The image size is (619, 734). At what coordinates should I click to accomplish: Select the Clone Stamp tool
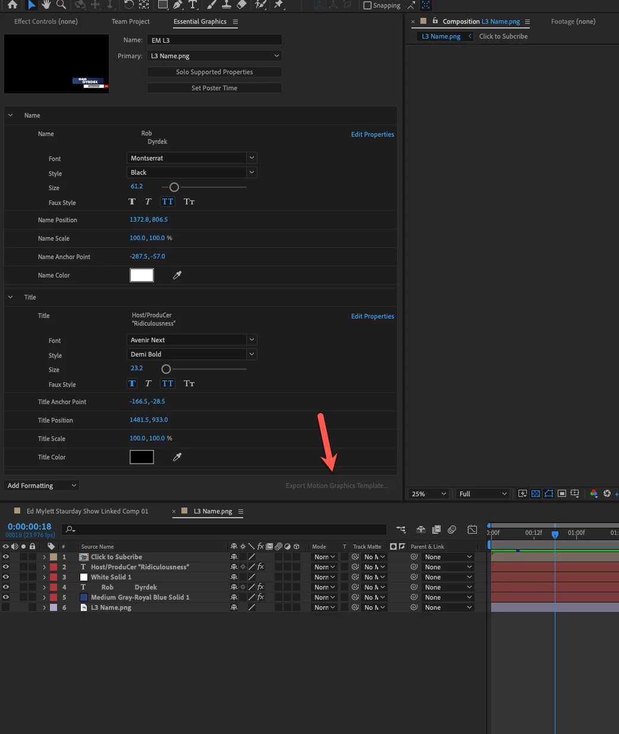pyautogui.click(x=227, y=5)
